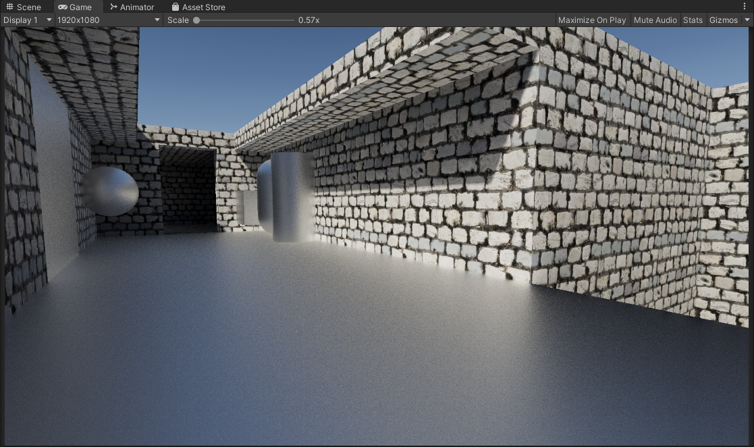Click the Scale label
Viewport: 754px width, 447px height.
pos(178,20)
